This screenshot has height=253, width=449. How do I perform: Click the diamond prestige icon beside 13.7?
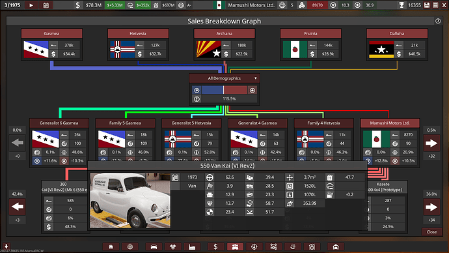210,203
